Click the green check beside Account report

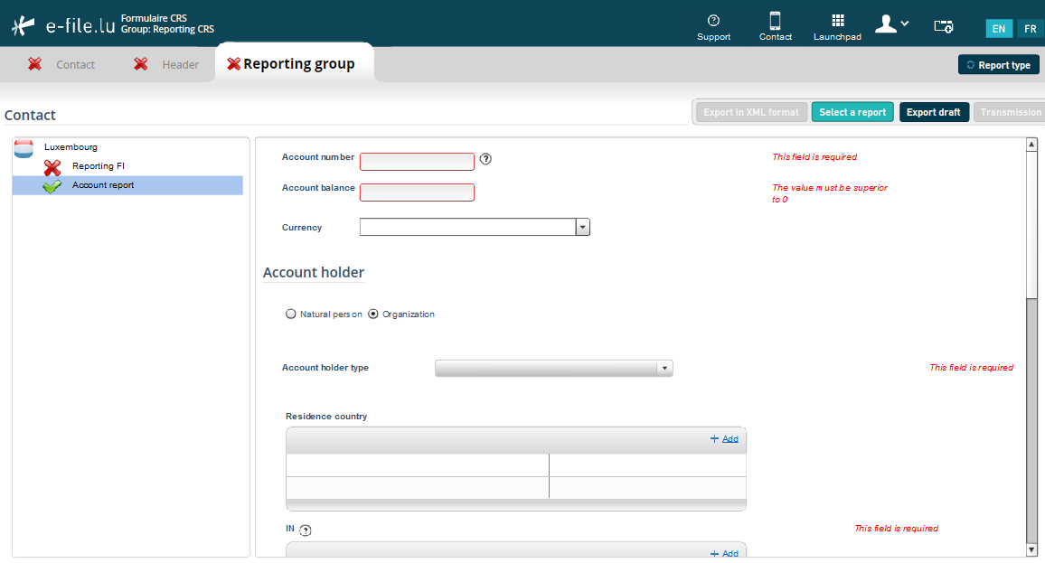(x=52, y=186)
